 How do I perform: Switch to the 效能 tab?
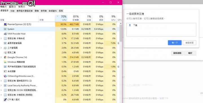12,11
